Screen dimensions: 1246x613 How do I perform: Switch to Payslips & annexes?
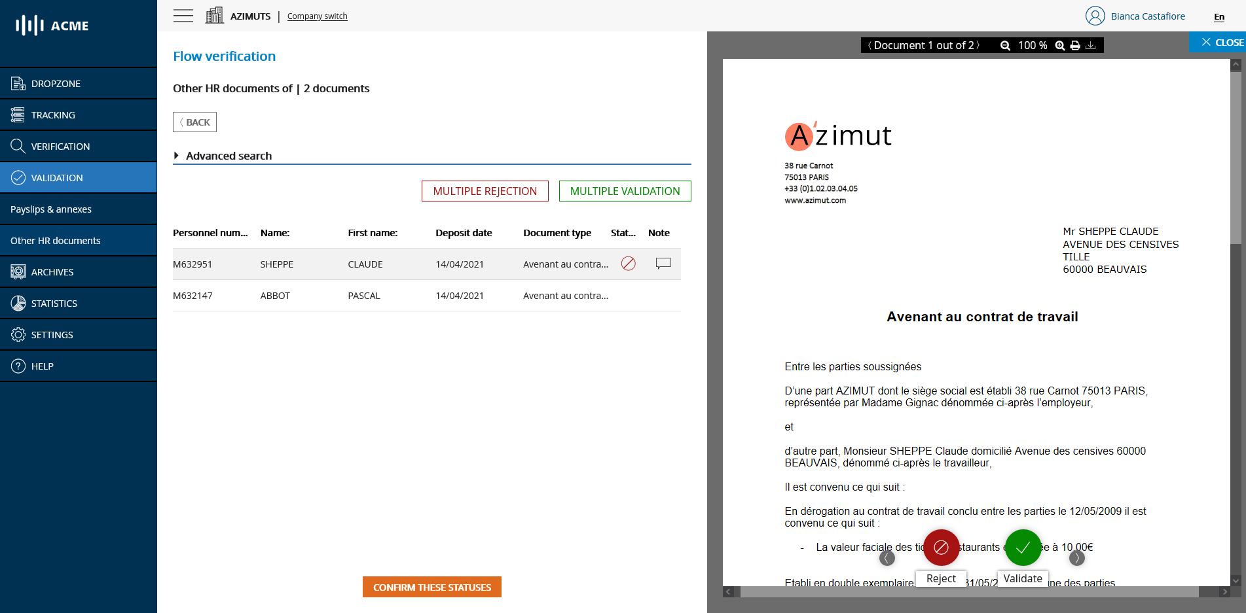pyautogui.click(x=51, y=209)
